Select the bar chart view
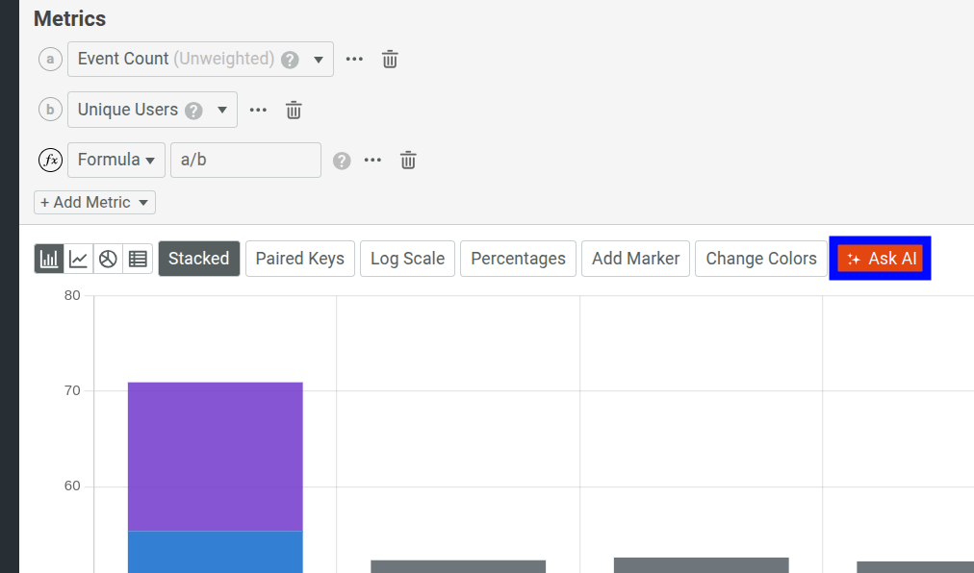This screenshot has width=974, height=573. point(49,258)
